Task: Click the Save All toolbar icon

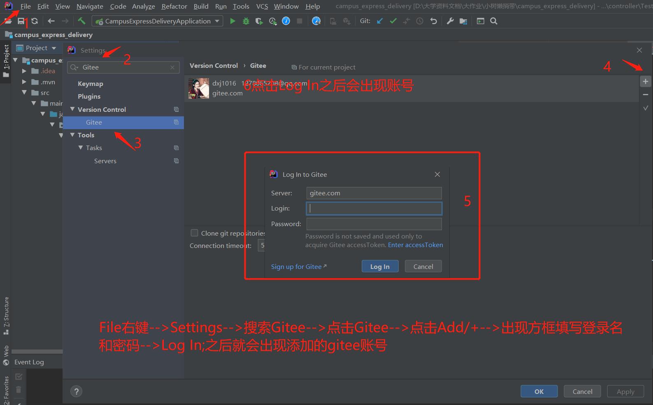Action: [x=21, y=21]
